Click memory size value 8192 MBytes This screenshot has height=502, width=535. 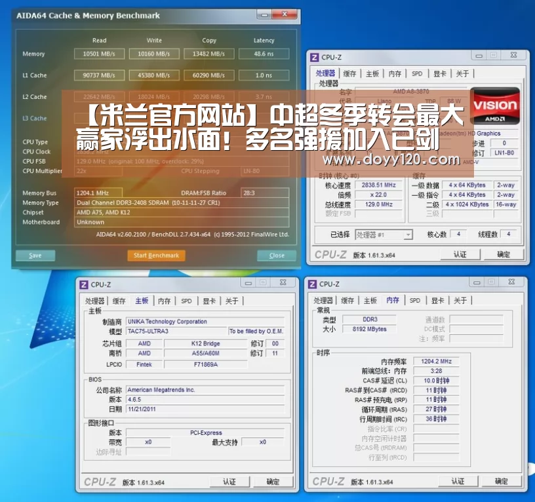pos(370,329)
